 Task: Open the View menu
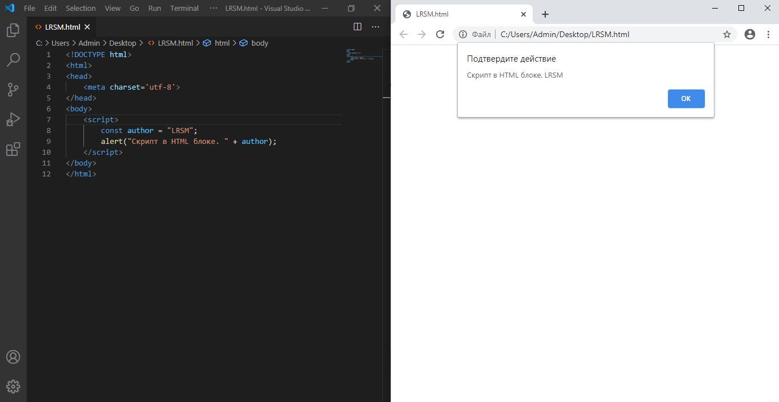(x=113, y=8)
